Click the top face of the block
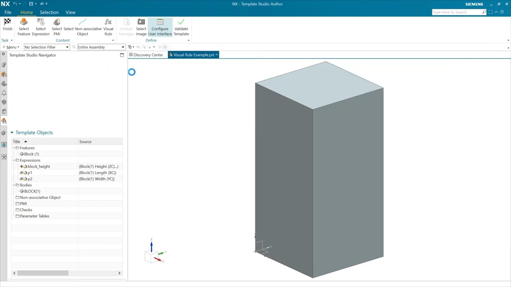511x287 pixels. 319,85
